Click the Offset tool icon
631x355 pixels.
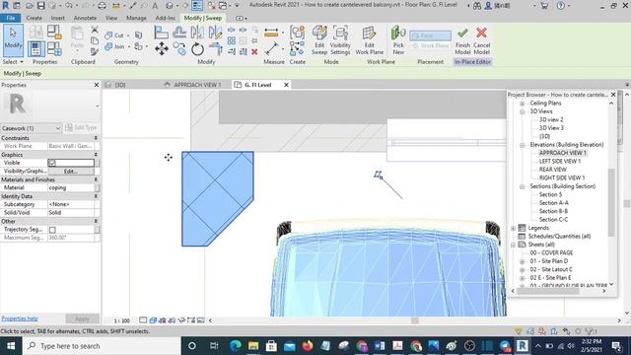[179, 33]
